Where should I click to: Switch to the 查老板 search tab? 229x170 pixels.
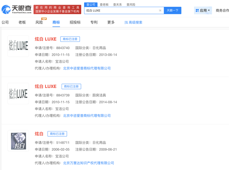(104, 5)
